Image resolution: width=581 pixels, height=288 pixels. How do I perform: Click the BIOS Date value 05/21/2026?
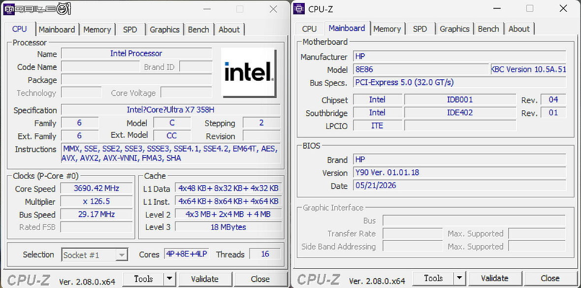[459, 185]
